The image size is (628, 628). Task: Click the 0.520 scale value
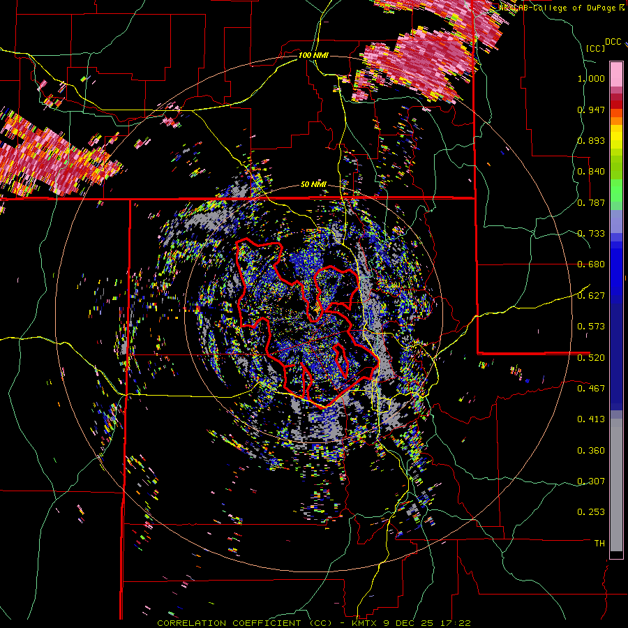591,358
